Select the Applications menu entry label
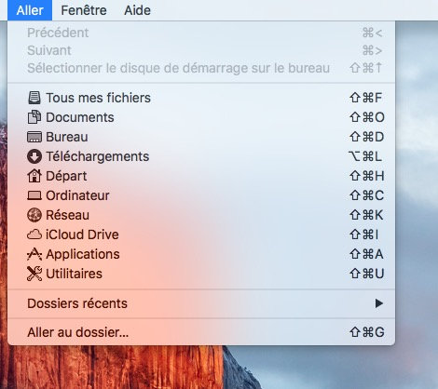Image resolution: width=438 pixels, height=389 pixels. coord(83,254)
